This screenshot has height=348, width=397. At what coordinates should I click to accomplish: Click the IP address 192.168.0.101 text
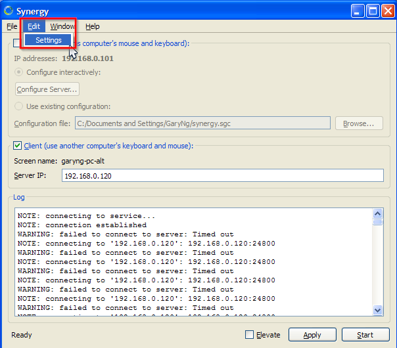pos(87,58)
